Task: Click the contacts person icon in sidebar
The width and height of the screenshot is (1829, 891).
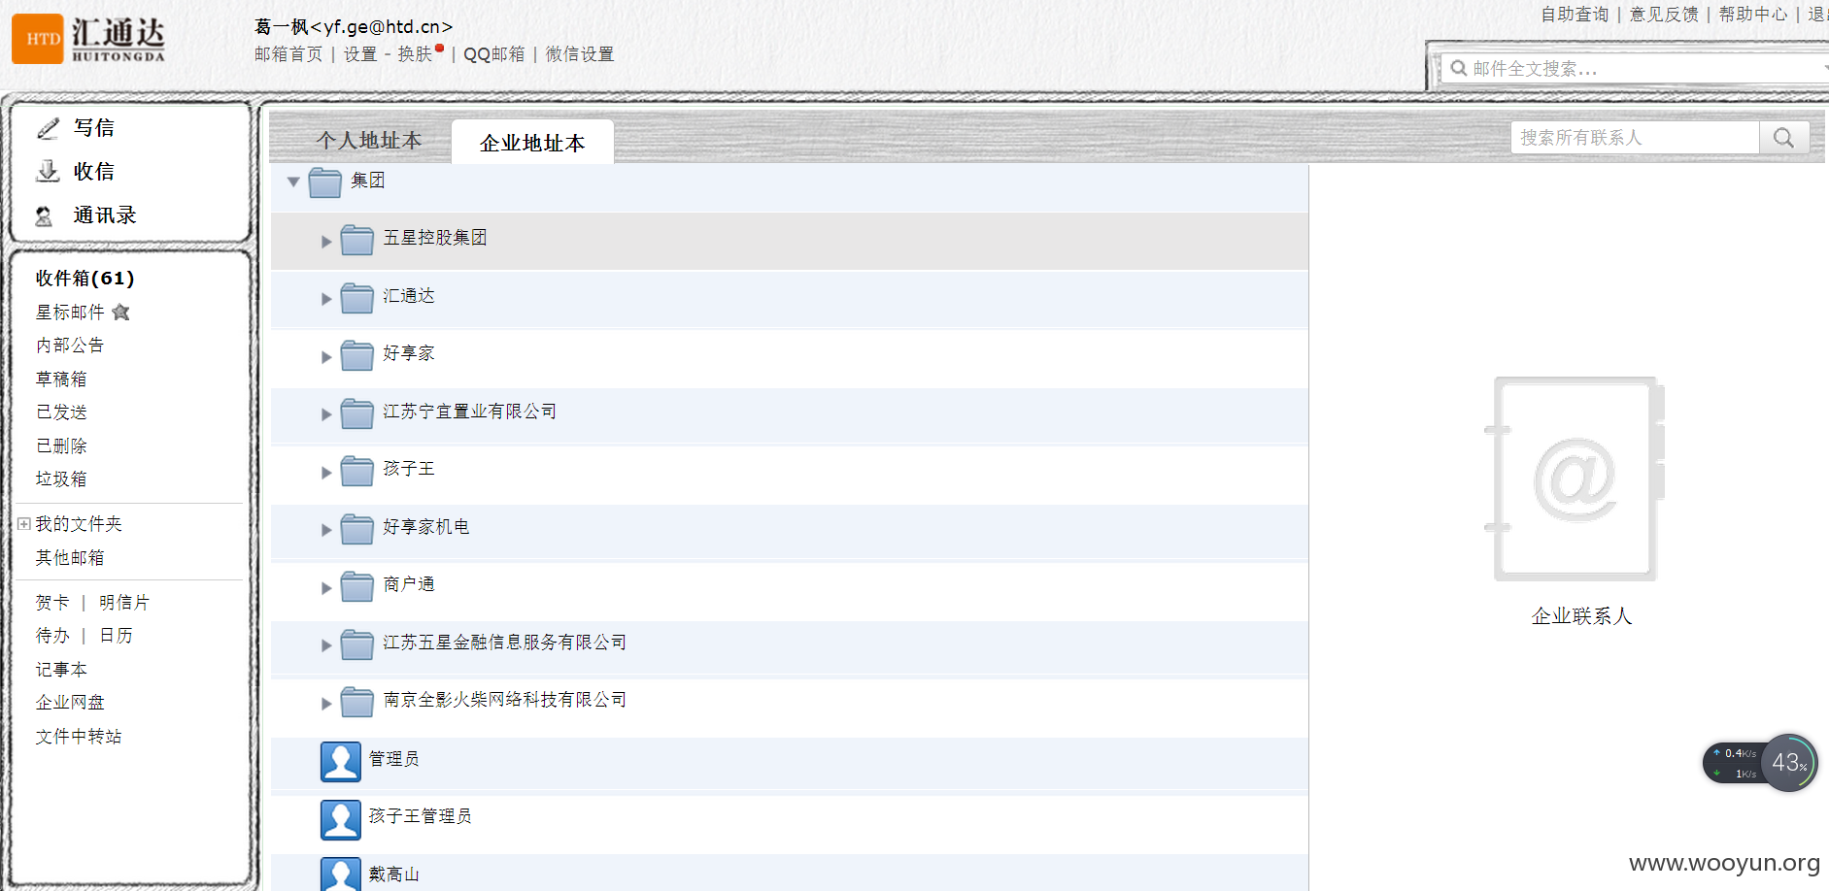Action: point(44,216)
